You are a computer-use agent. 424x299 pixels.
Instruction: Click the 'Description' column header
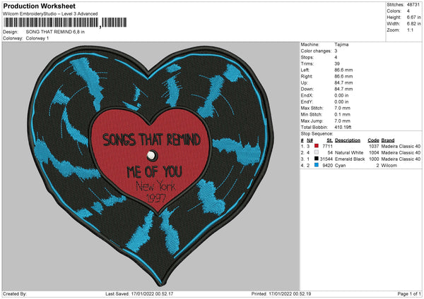pyautogui.click(x=348, y=140)
